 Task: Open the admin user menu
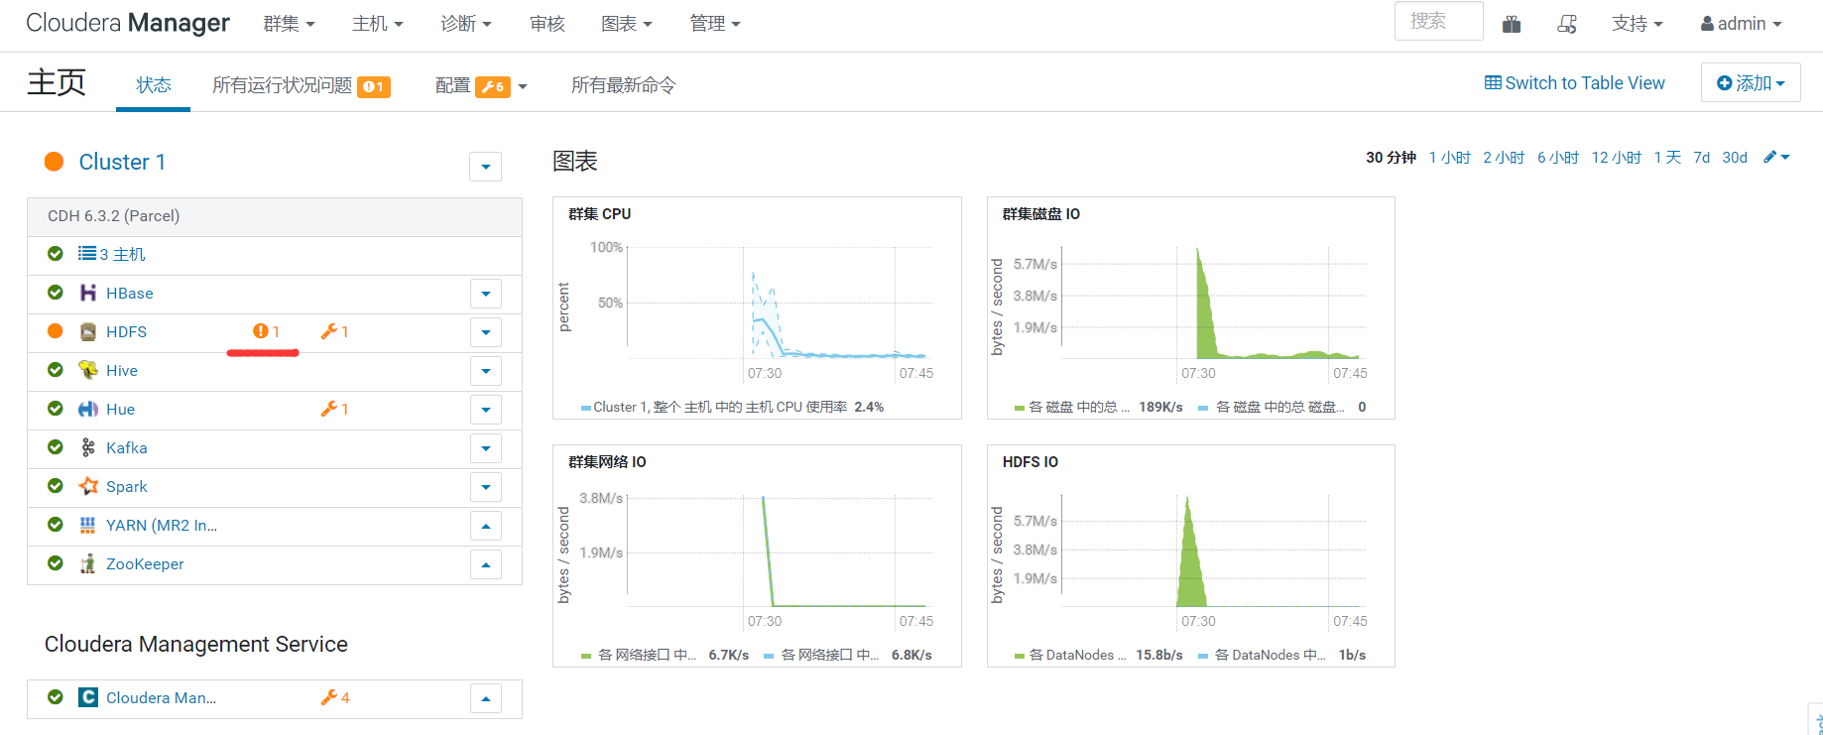tap(1741, 23)
